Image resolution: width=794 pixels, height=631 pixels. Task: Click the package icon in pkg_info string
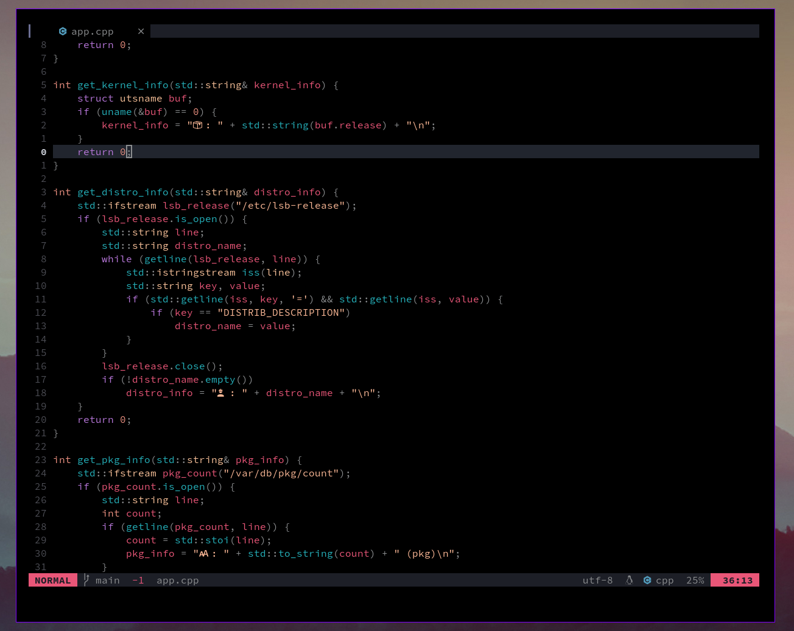(x=203, y=554)
